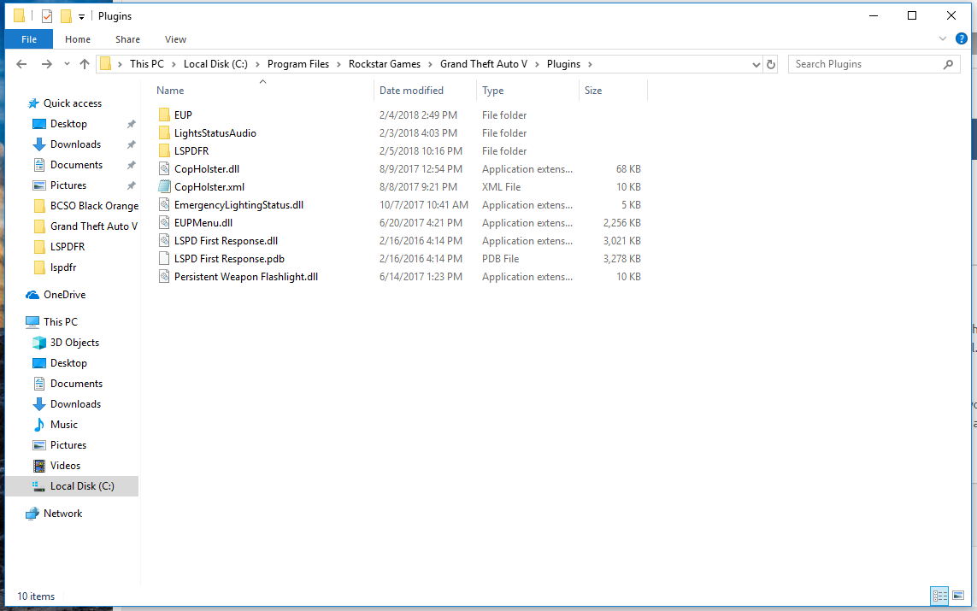This screenshot has height=611, width=977.
Task: Click Quick access in the navigation pane
Action: pyautogui.click(x=73, y=103)
